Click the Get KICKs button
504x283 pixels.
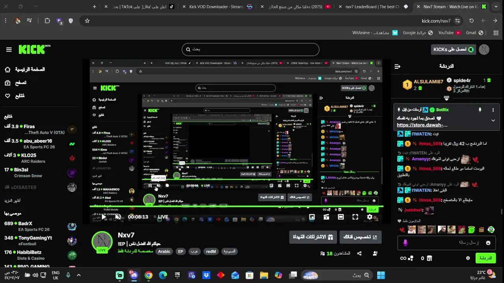pos(453,50)
